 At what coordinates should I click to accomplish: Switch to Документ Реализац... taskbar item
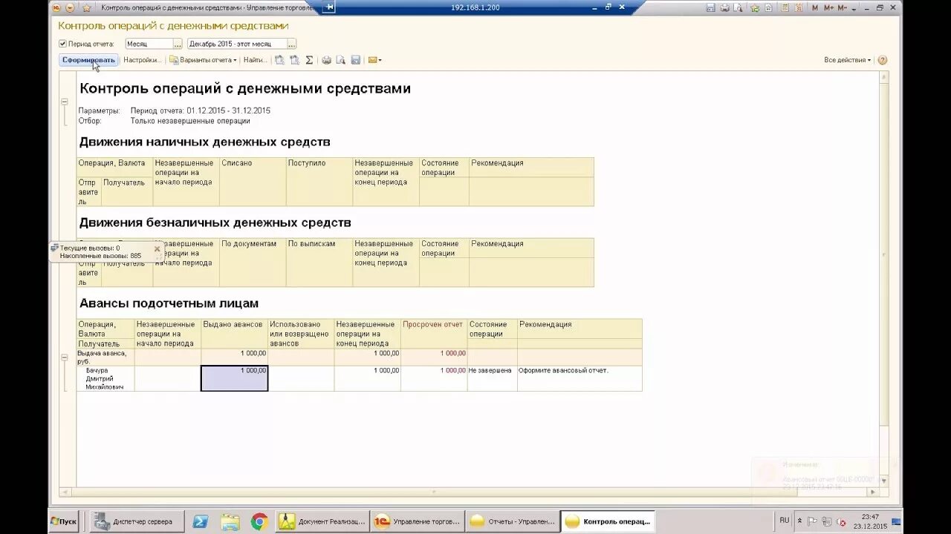pos(323,521)
